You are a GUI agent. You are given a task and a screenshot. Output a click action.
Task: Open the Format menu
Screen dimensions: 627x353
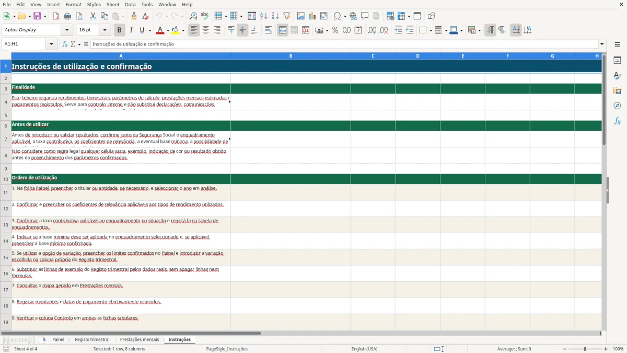pyautogui.click(x=73, y=4)
